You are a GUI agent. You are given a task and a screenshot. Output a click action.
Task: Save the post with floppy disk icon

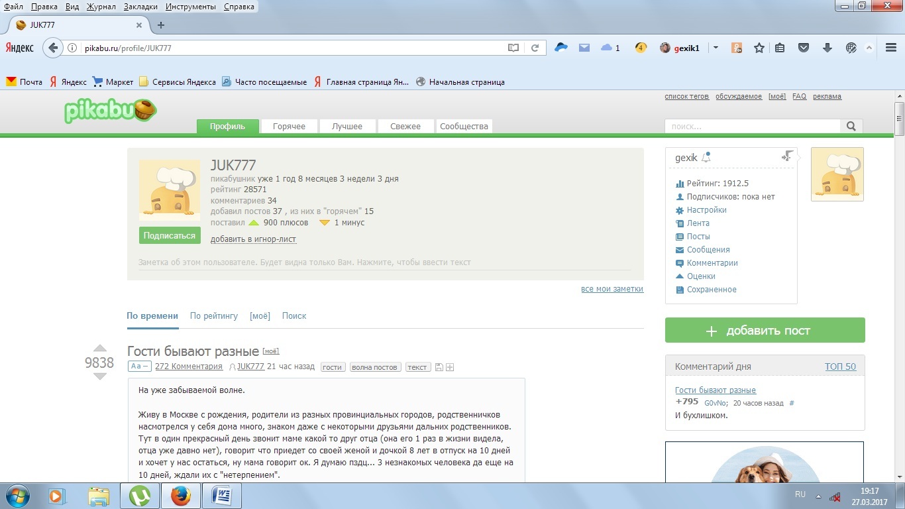point(439,367)
